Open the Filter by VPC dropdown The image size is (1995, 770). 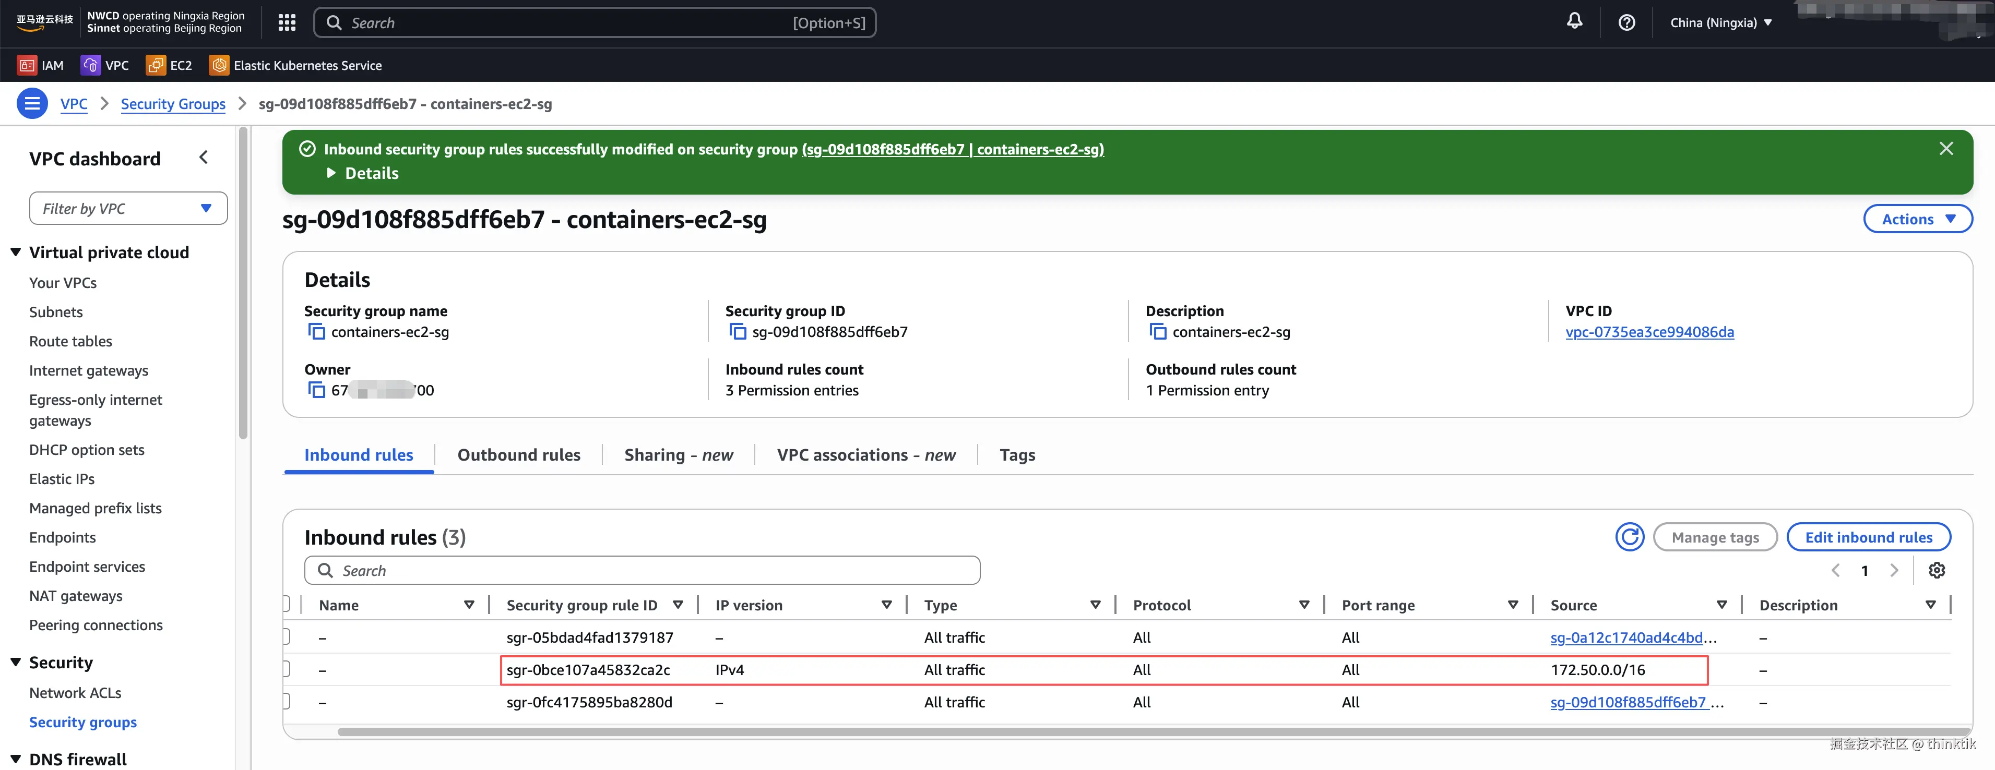[128, 208]
